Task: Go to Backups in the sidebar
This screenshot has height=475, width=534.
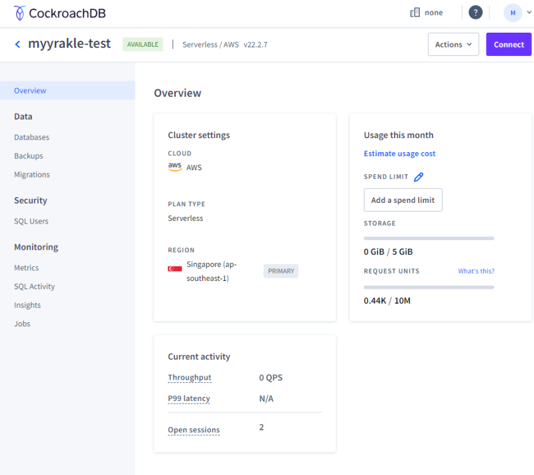Action: click(28, 156)
